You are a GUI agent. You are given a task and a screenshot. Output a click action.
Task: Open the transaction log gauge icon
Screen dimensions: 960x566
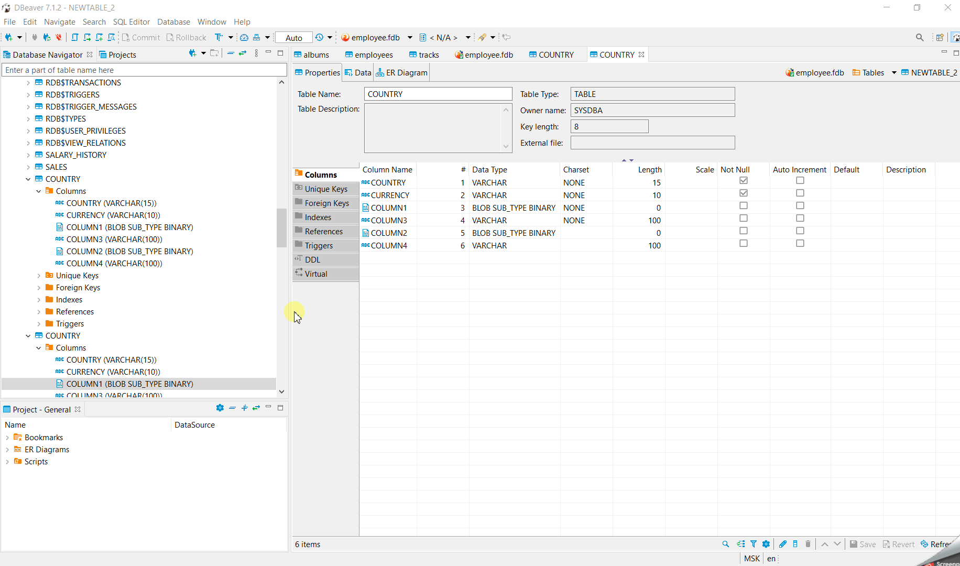(244, 37)
